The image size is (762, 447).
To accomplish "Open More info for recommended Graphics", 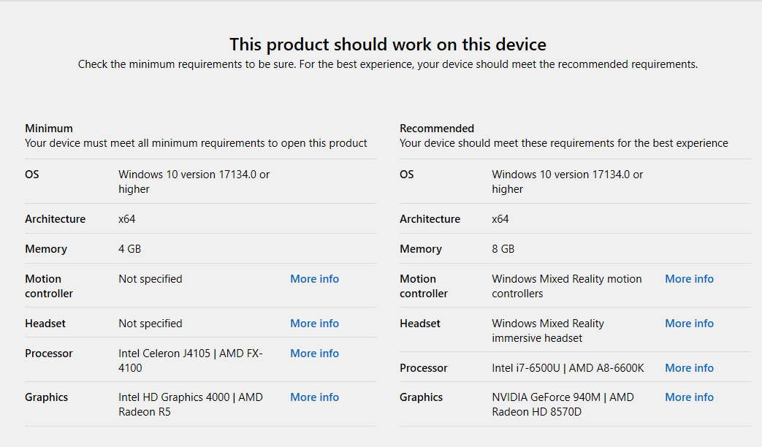I will point(689,397).
